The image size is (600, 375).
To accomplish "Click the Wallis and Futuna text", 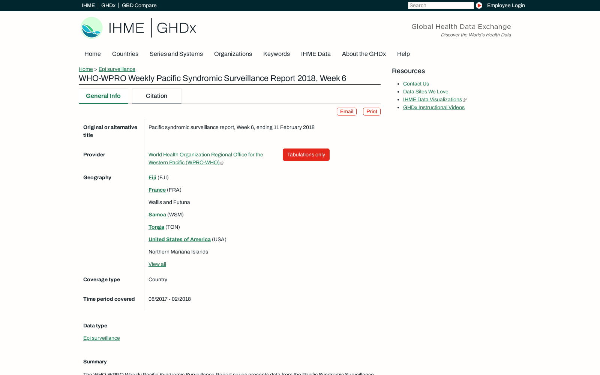I will point(169,202).
